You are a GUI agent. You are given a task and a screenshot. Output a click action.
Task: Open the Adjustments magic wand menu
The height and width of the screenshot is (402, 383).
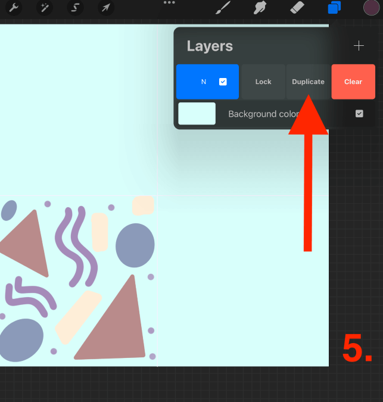(x=44, y=8)
